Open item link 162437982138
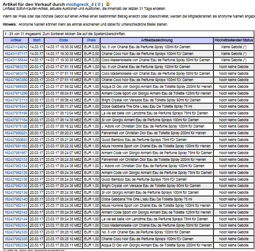The width and height of the screenshot is (255, 251). click(x=16, y=186)
